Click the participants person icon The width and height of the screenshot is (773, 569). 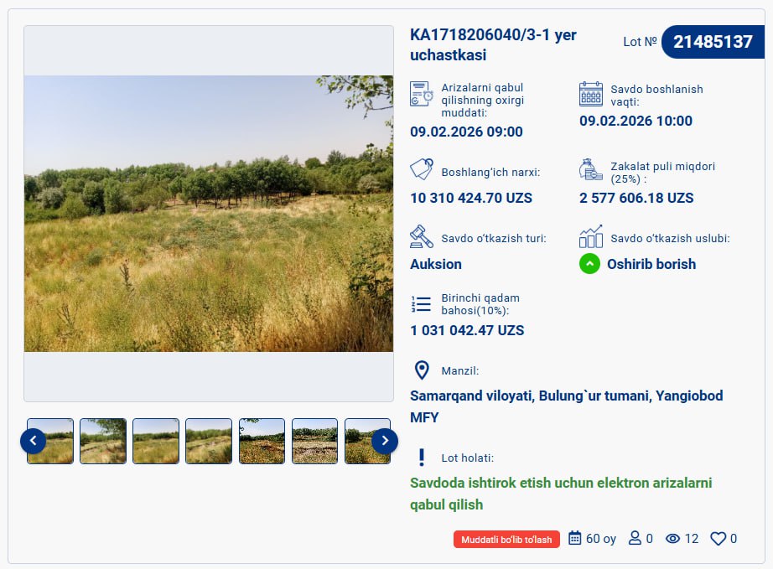click(635, 539)
